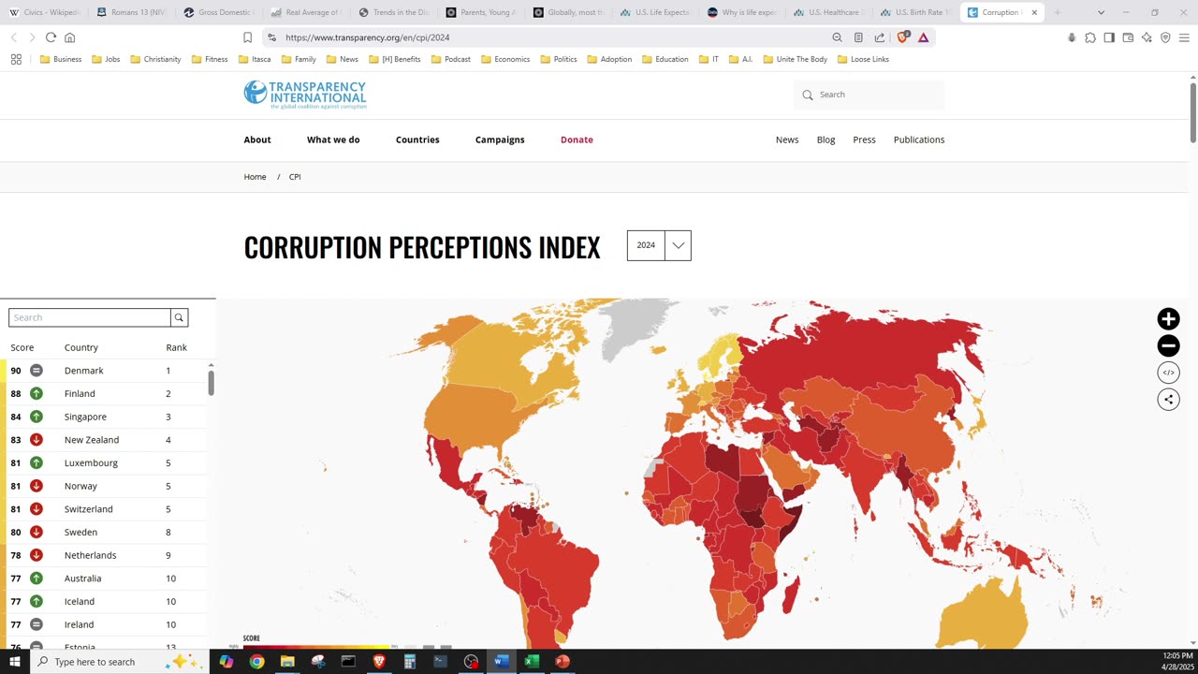Viewport: 1198px width, 674px height.
Task: Reload the page with the refresh icon
Action: point(51,37)
